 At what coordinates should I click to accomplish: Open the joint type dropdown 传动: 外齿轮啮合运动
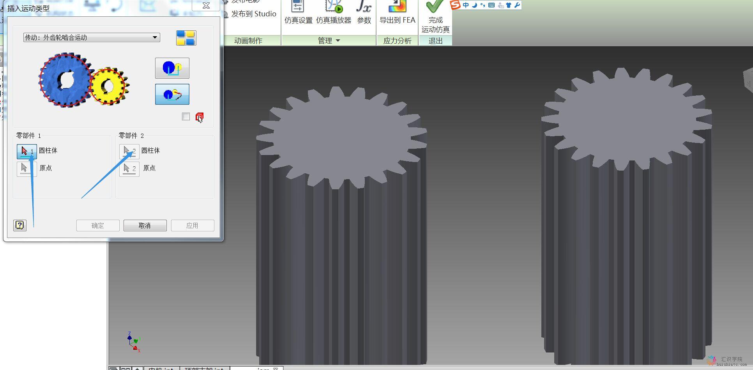pyautogui.click(x=92, y=37)
